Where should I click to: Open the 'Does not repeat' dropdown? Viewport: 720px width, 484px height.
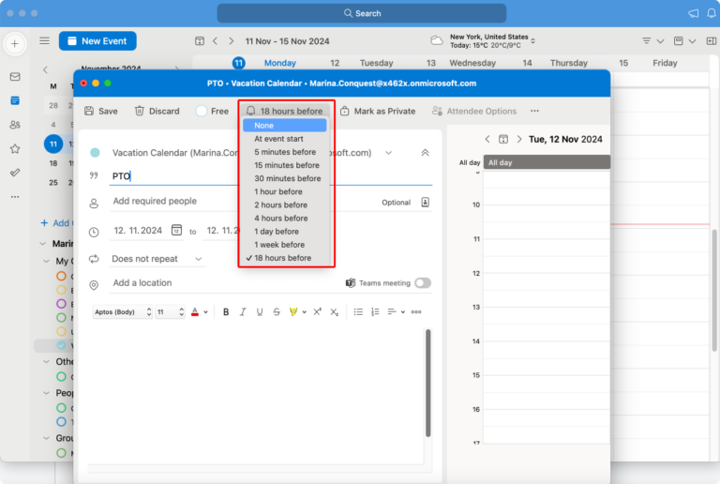(157, 259)
